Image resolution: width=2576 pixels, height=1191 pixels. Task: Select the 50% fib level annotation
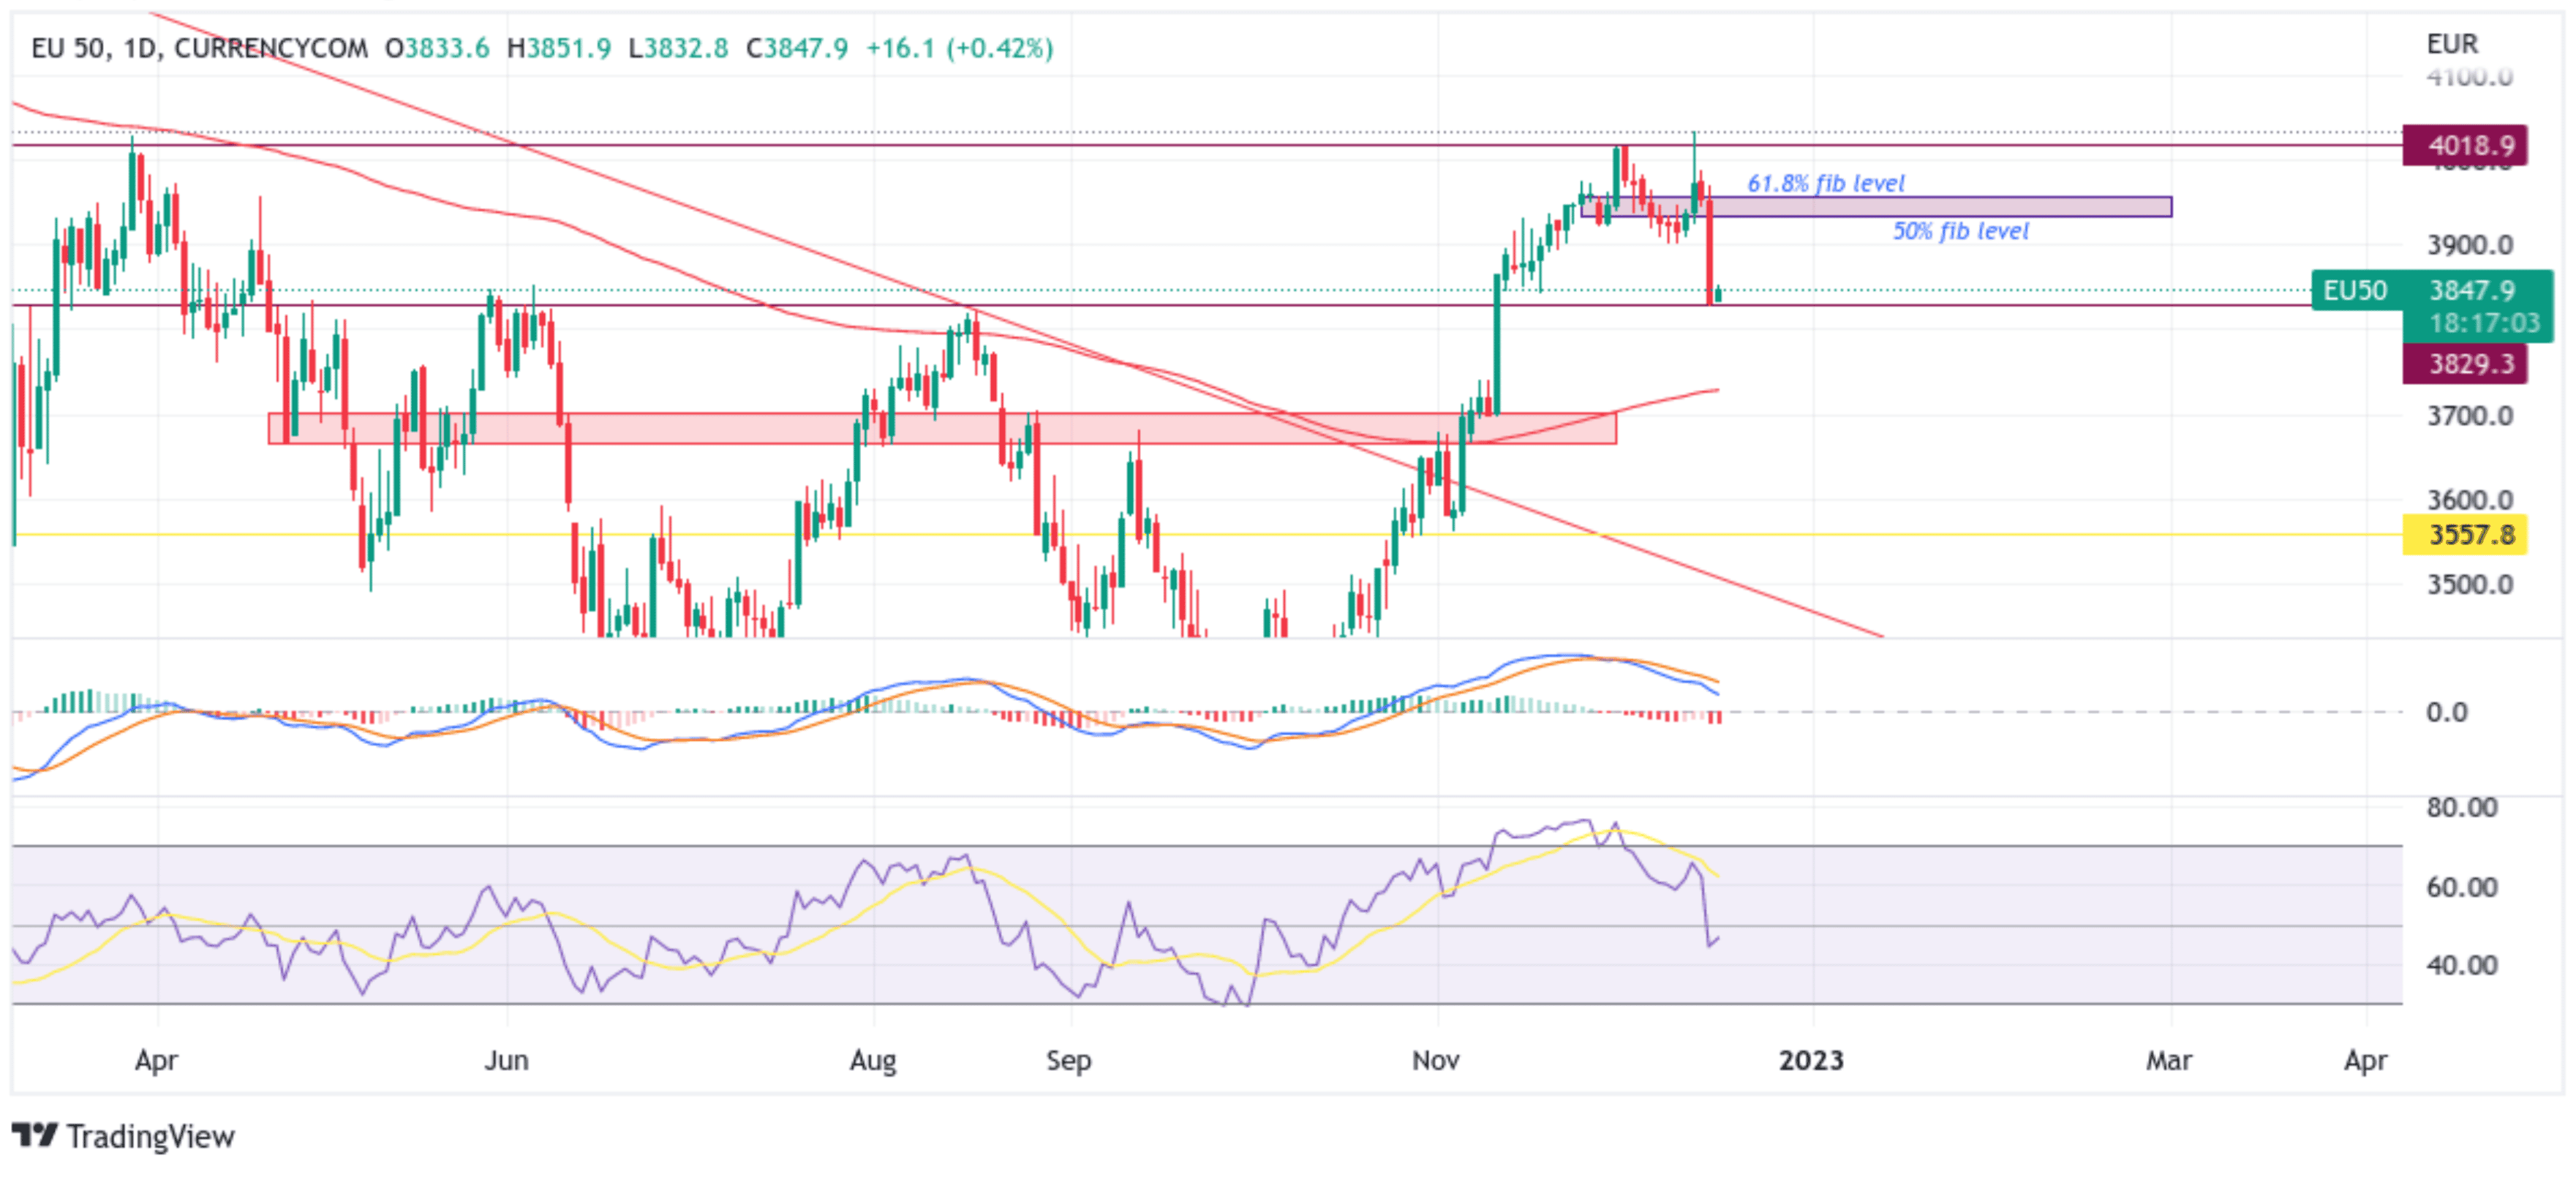click(1961, 231)
